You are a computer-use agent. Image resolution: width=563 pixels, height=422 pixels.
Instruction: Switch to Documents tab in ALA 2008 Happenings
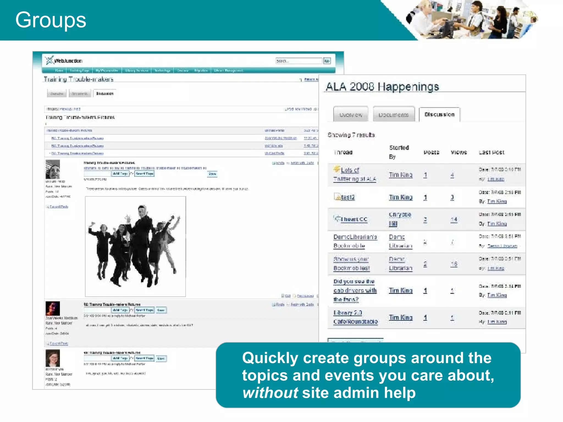pyautogui.click(x=393, y=115)
